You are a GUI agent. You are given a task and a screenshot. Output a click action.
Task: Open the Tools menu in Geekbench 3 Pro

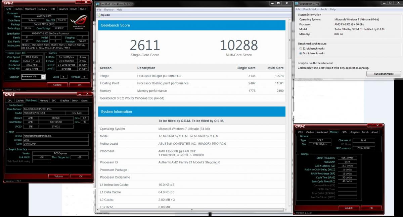324,9
